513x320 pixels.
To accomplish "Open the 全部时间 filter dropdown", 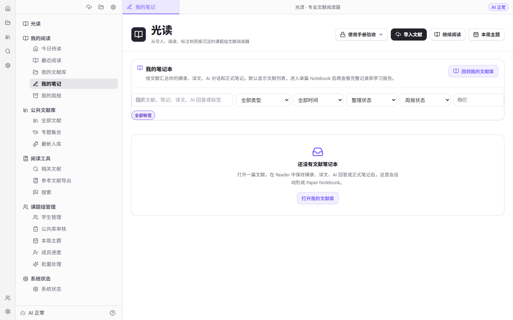I will [x=318, y=100].
